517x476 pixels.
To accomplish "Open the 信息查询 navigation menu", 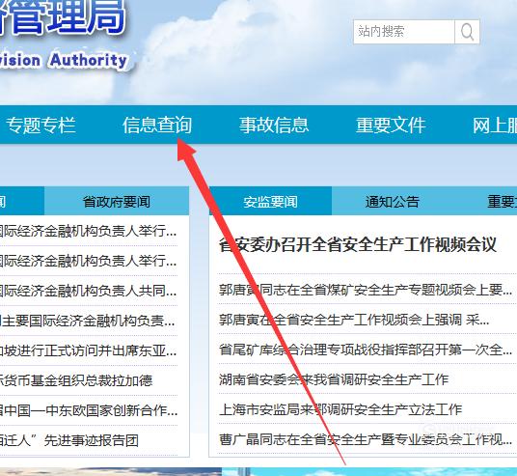I will [157, 126].
